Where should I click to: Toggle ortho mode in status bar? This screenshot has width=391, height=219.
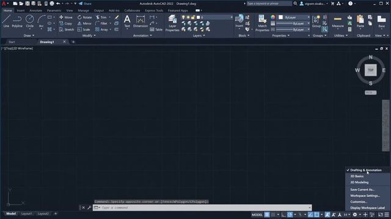283,215
